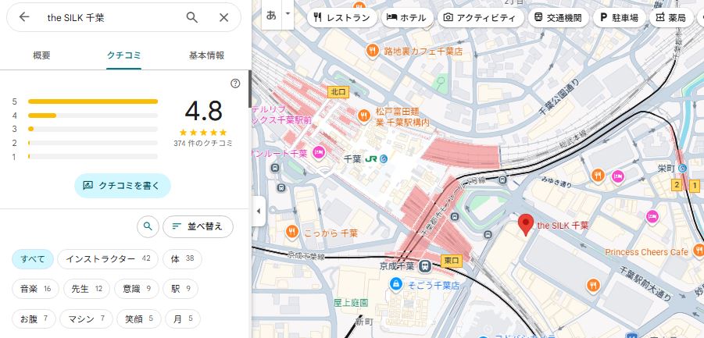Filter map by レストラン
The width and height of the screenshot is (704, 338).
(341, 17)
